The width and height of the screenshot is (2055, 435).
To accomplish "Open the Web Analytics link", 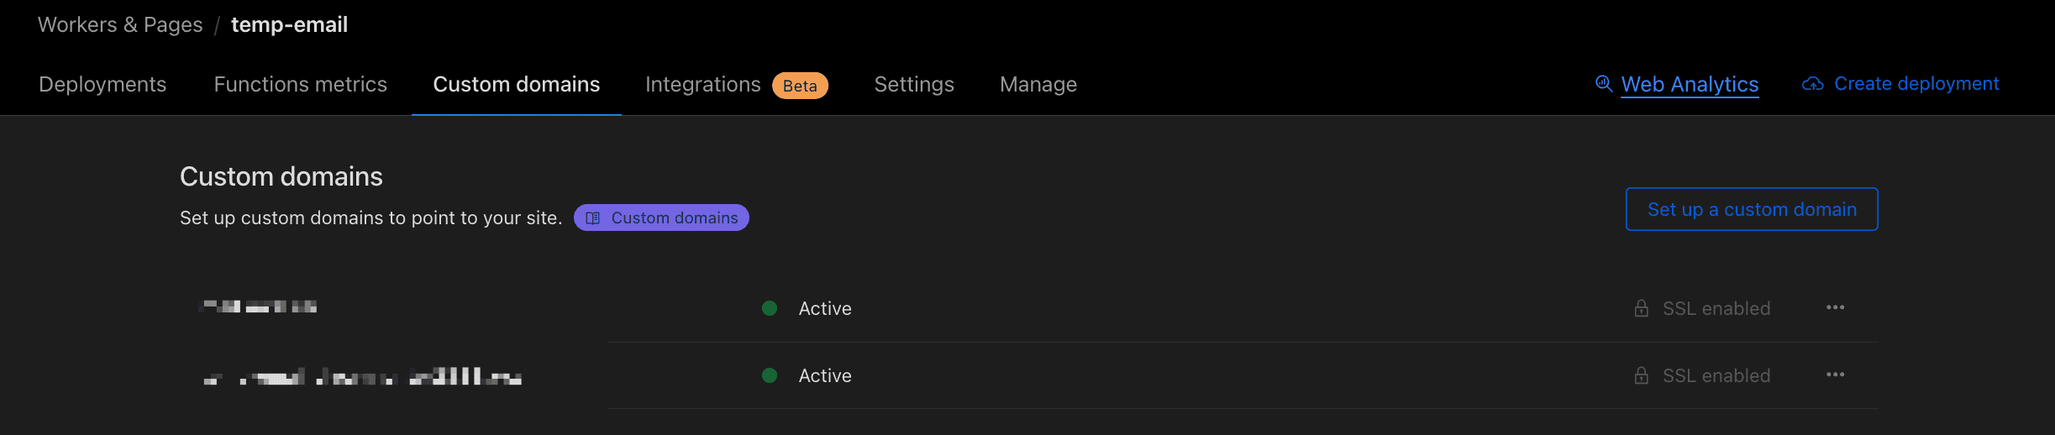I will (1690, 84).
